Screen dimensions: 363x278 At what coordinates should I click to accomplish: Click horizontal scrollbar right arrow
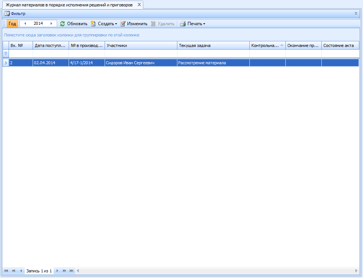pos(356,270)
